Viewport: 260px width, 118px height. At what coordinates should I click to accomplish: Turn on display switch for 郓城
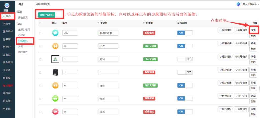pyautogui.click(x=185, y=59)
